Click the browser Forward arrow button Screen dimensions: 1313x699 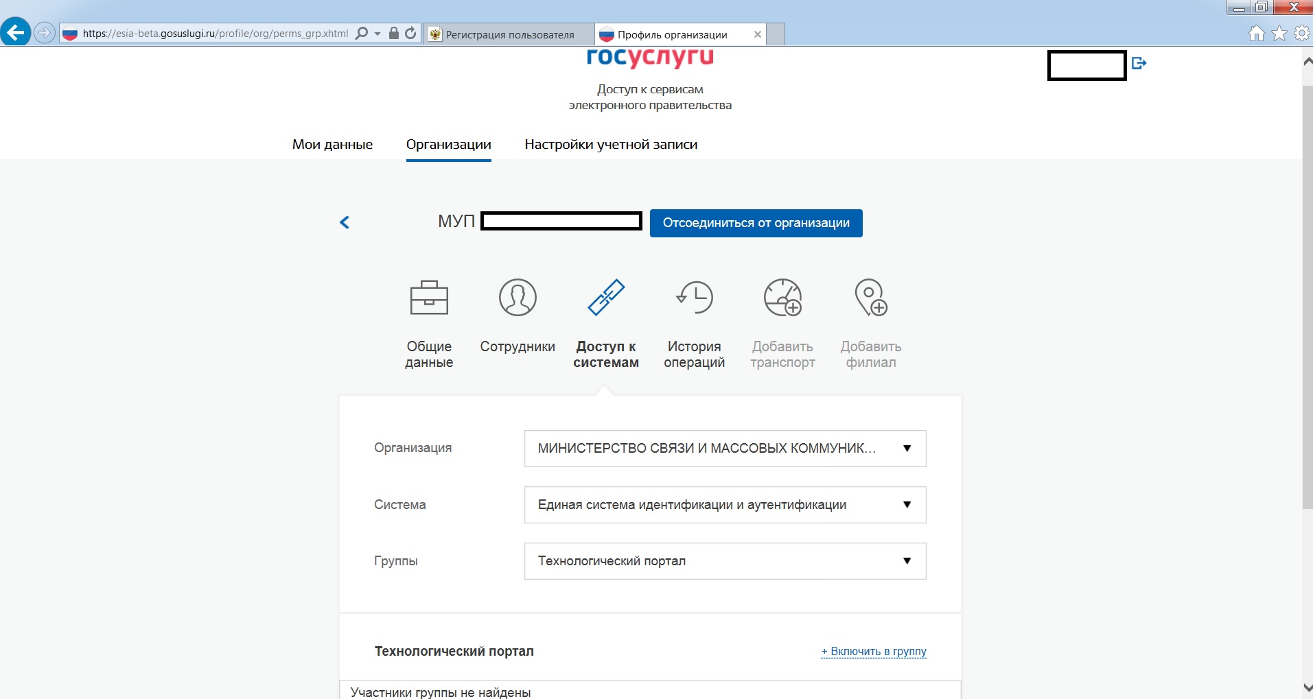coord(45,33)
